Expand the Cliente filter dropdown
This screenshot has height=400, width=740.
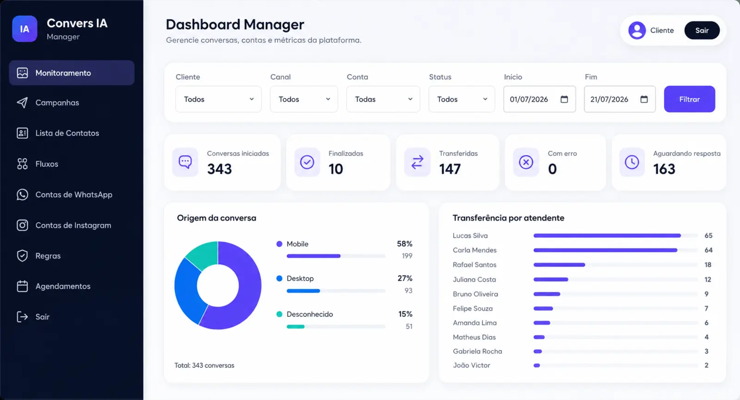pyautogui.click(x=218, y=99)
